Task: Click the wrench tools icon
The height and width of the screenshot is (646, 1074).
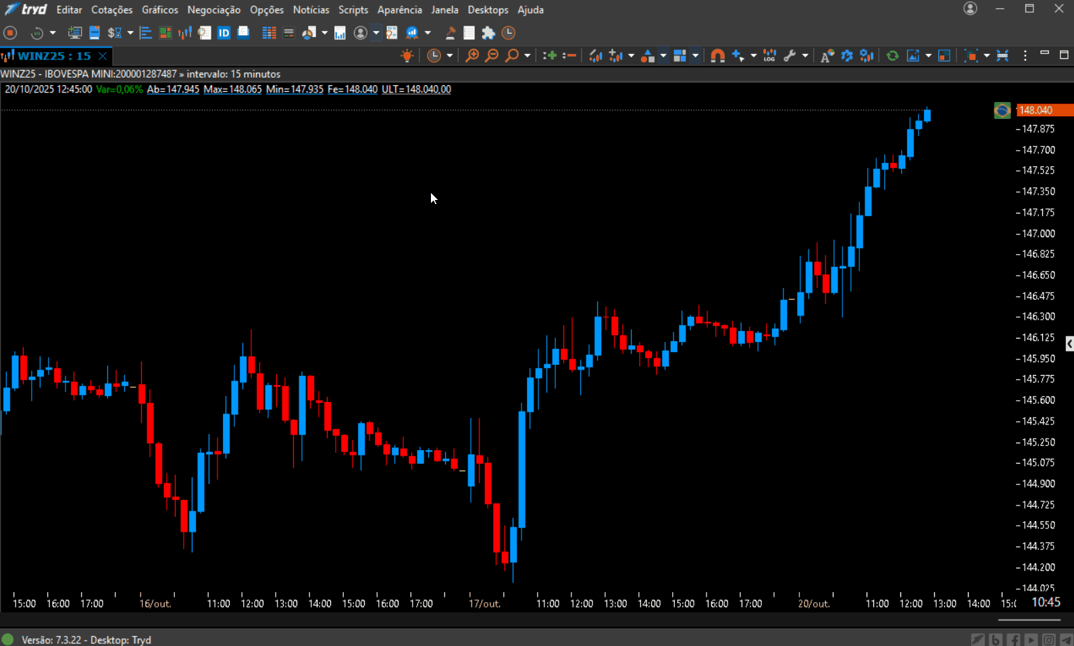Action: point(790,56)
